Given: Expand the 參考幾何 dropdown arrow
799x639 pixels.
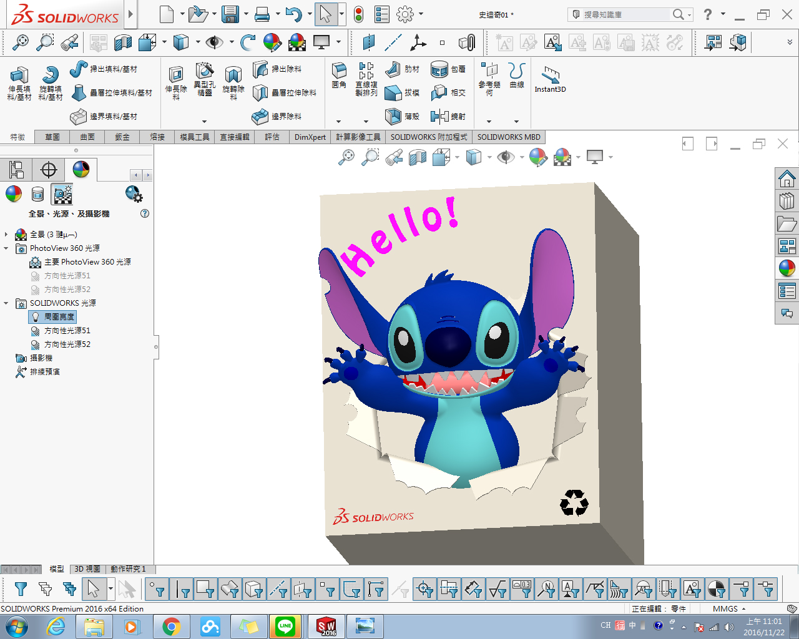Looking at the screenshot, I should [489, 122].
